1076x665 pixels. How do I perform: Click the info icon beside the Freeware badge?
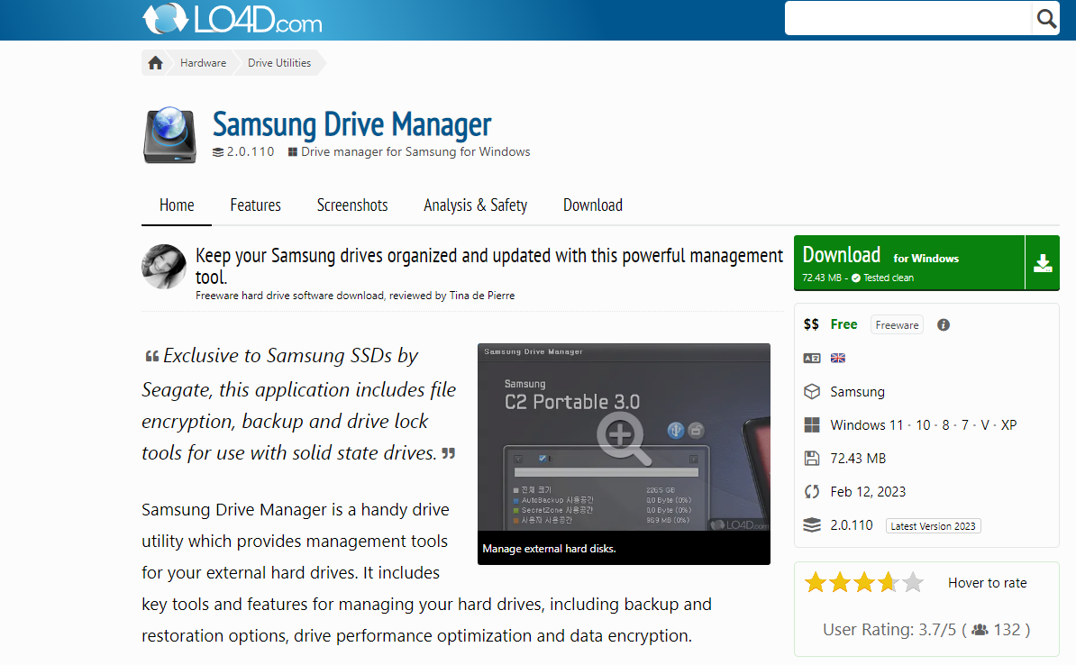click(943, 324)
